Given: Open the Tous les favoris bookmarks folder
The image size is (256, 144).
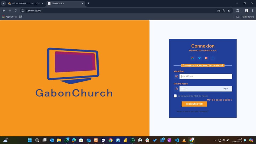Looking at the screenshot, I should 245,17.
